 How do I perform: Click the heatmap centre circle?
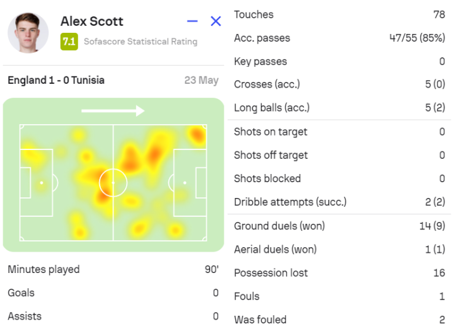coord(113,183)
